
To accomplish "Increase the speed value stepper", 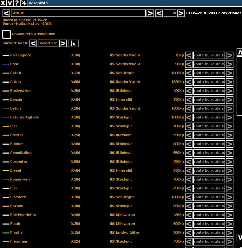I will [x=180, y=13].
